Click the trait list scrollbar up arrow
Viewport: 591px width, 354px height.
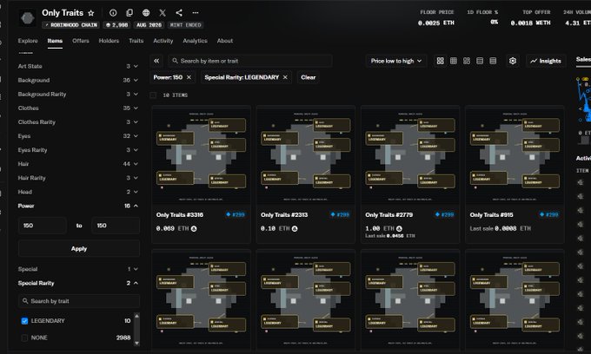pos(136,316)
